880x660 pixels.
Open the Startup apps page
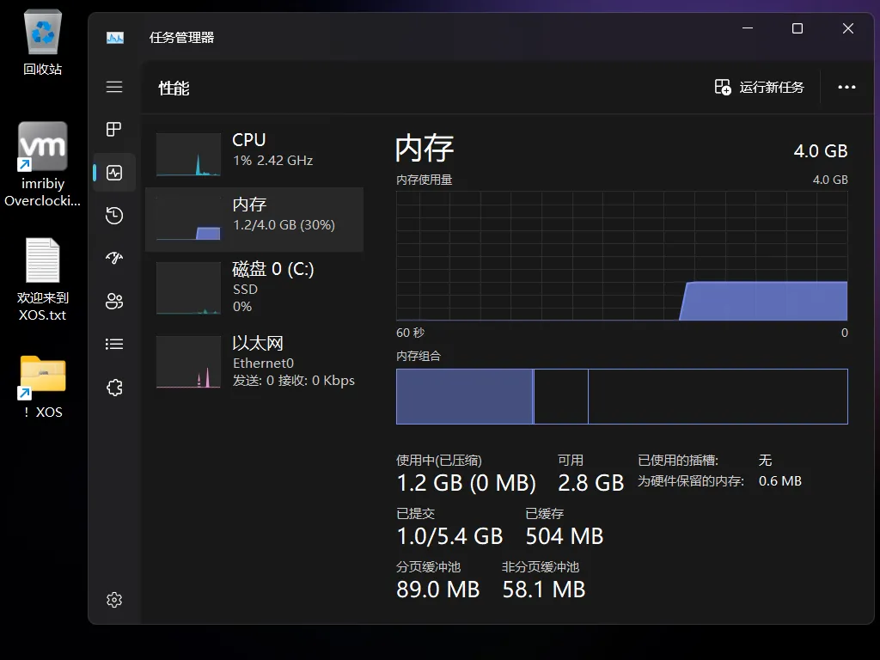(114, 257)
